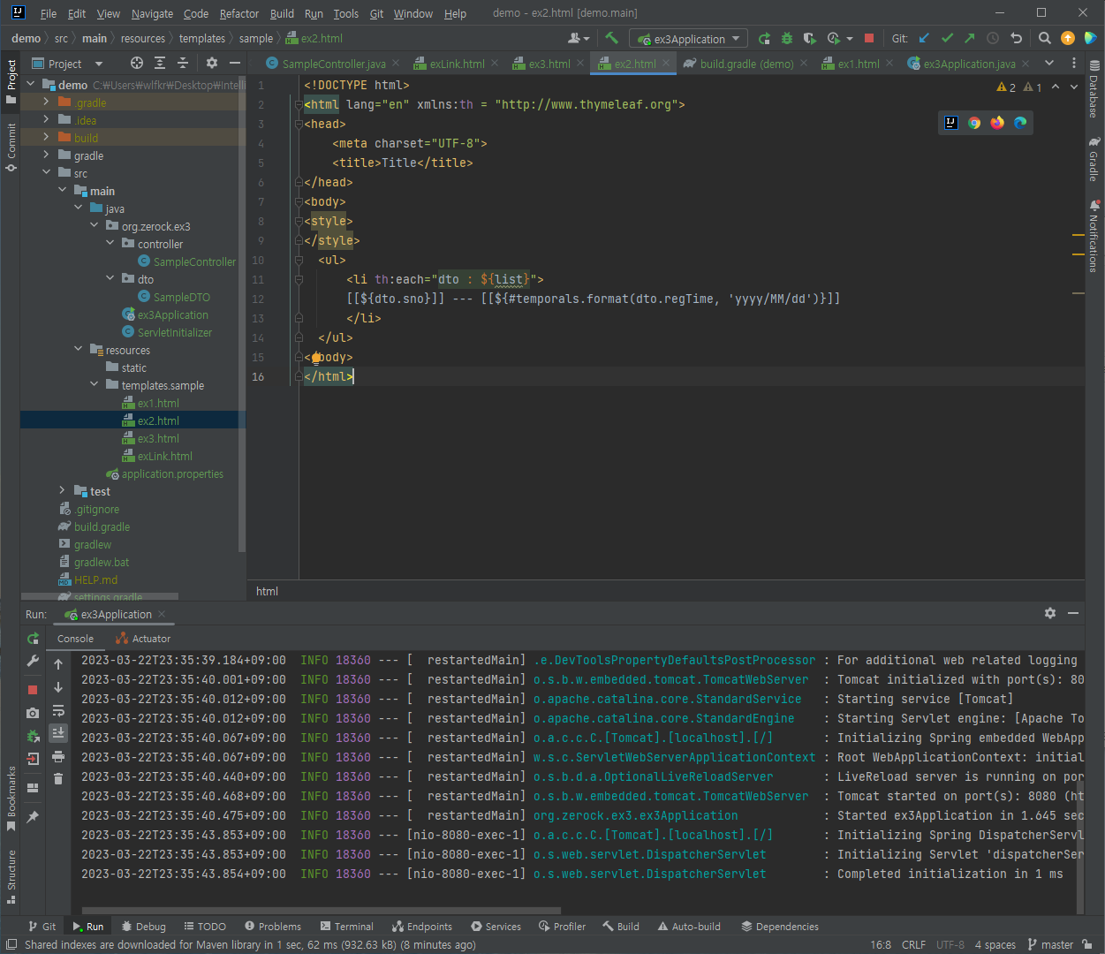
Task: Collapse the controller package
Action: click(x=110, y=244)
